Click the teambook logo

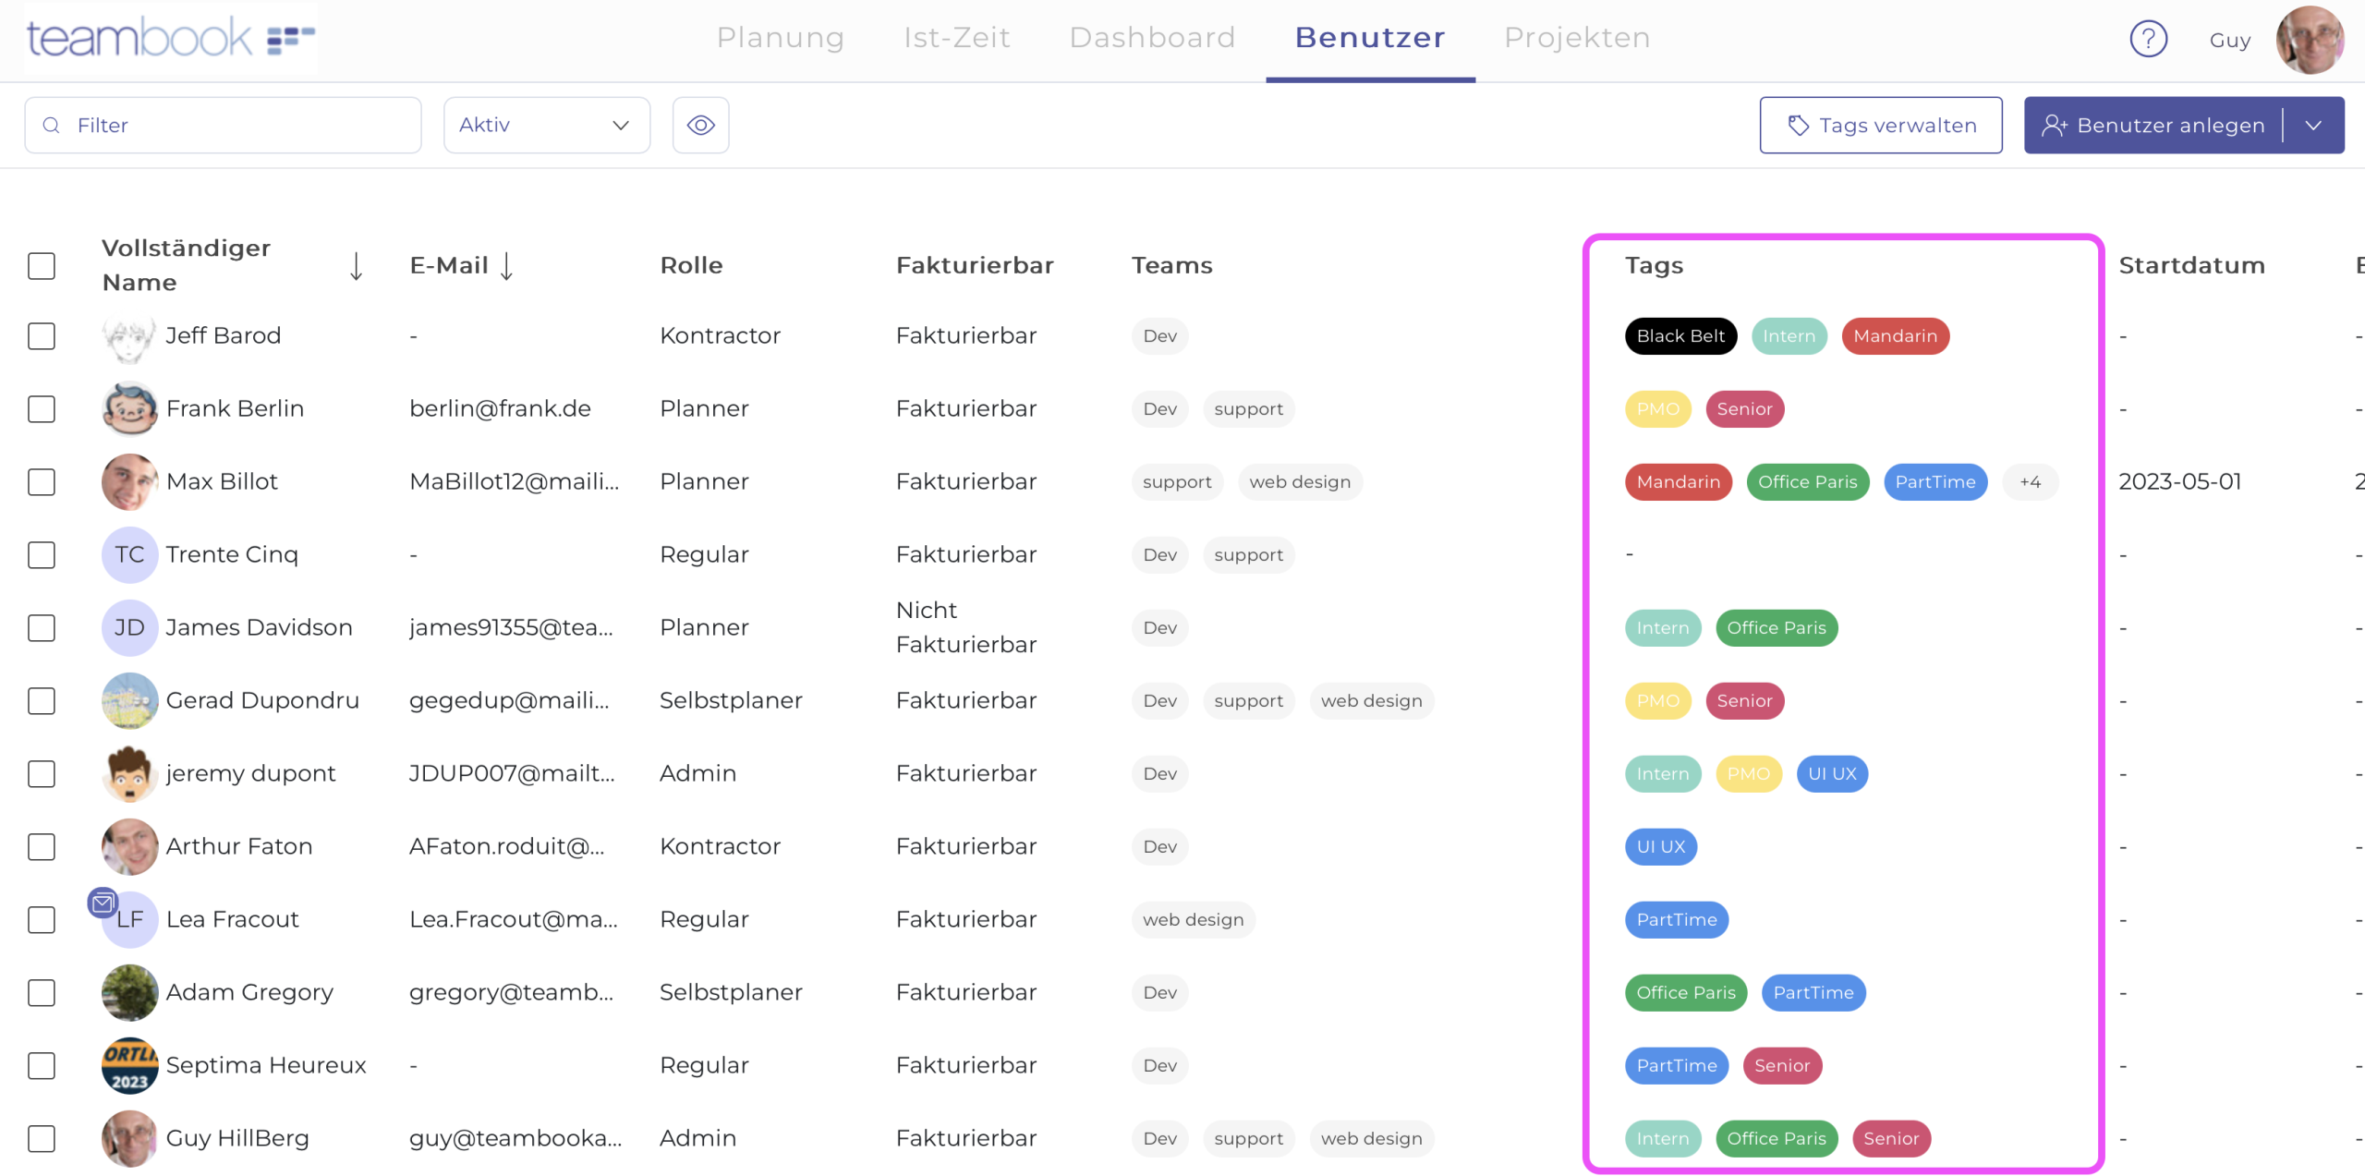tap(171, 38)
